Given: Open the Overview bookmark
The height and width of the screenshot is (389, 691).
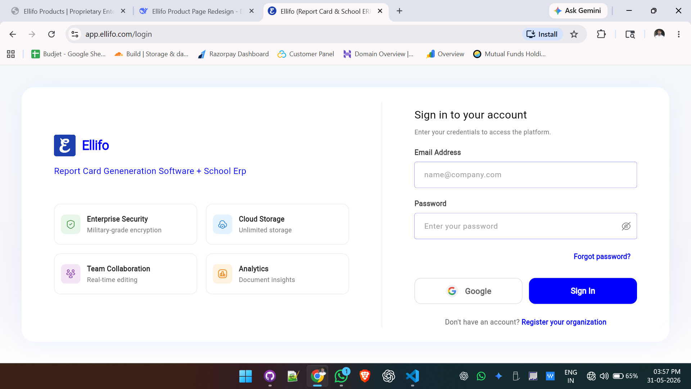Looking at the screenshot, I should 445,54.
